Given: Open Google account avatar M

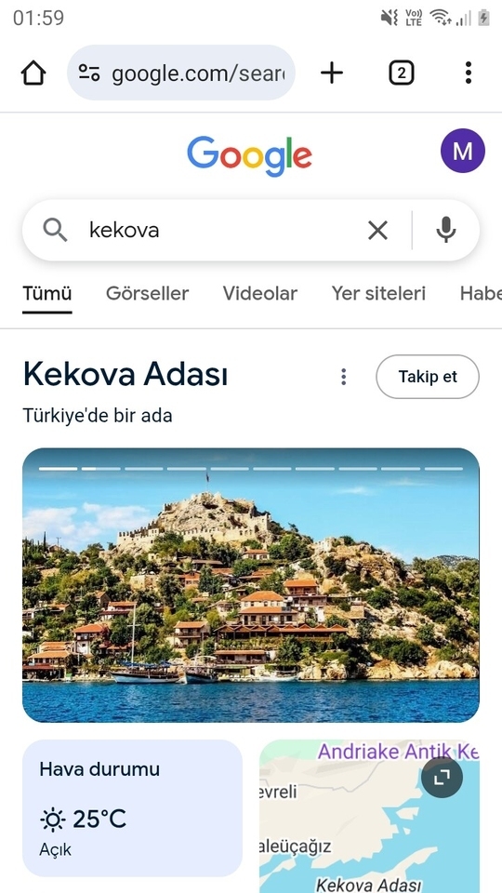Looking at the screenshot, I should pos(463,151).
